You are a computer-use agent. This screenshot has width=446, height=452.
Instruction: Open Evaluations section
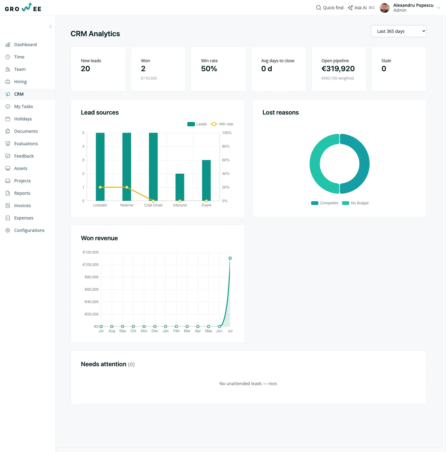26,144
